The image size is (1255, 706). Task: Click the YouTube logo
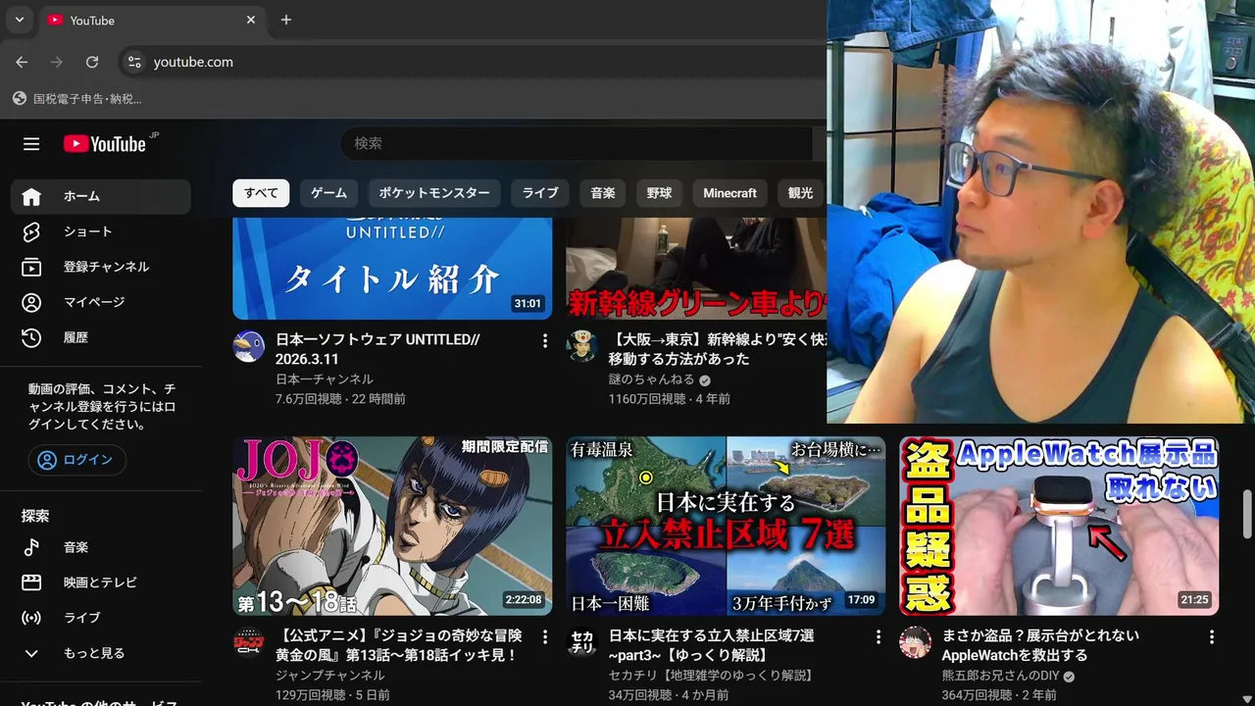point(105,144)
